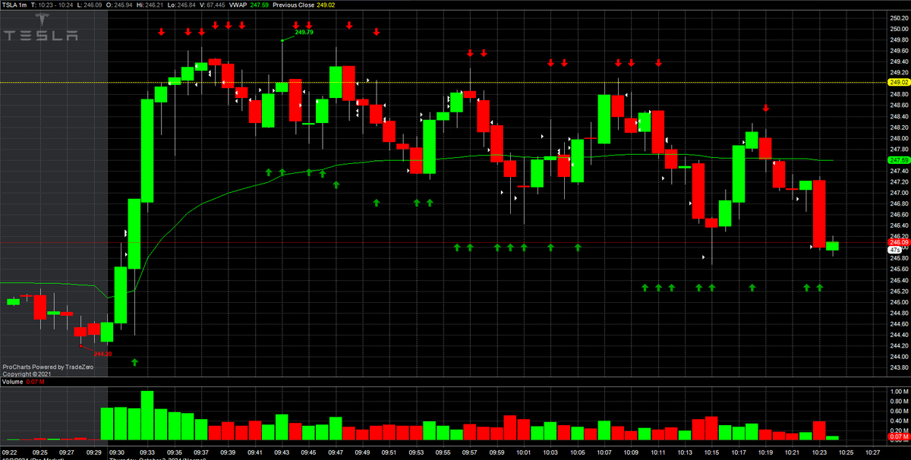Viewport: 911px width, 460px height.
Task: Click the 10:15 time axis label
Action: tap(711, 452)
